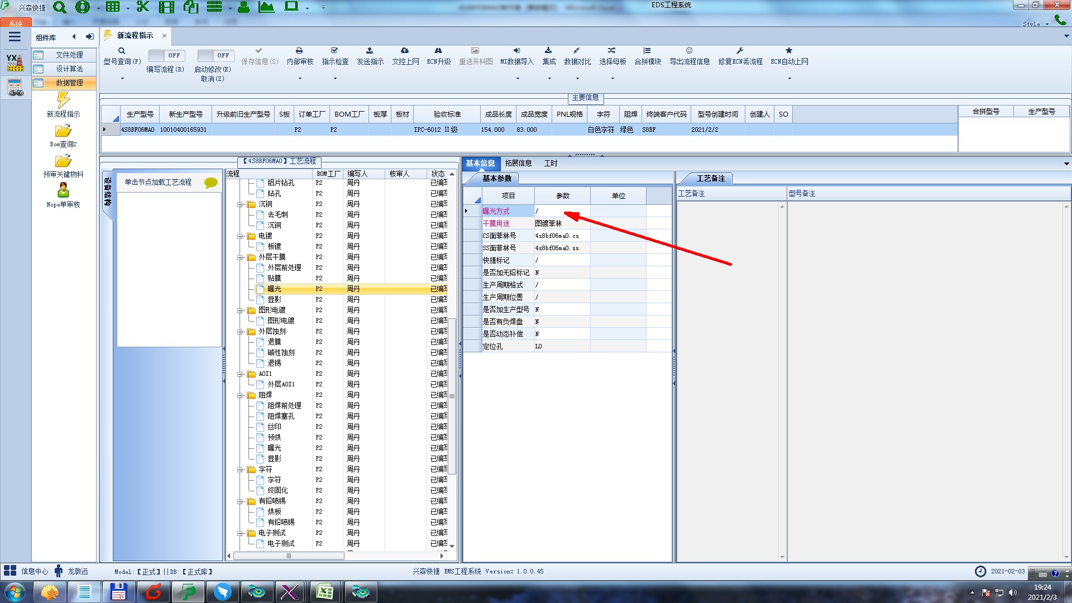The width and height of the screenshot is (1072, 603).
Task: Collapse the 阻焊 tree folder
Action: point(240,395)
